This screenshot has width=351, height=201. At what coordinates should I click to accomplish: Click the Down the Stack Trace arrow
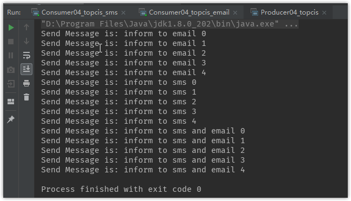click(26, 42)
